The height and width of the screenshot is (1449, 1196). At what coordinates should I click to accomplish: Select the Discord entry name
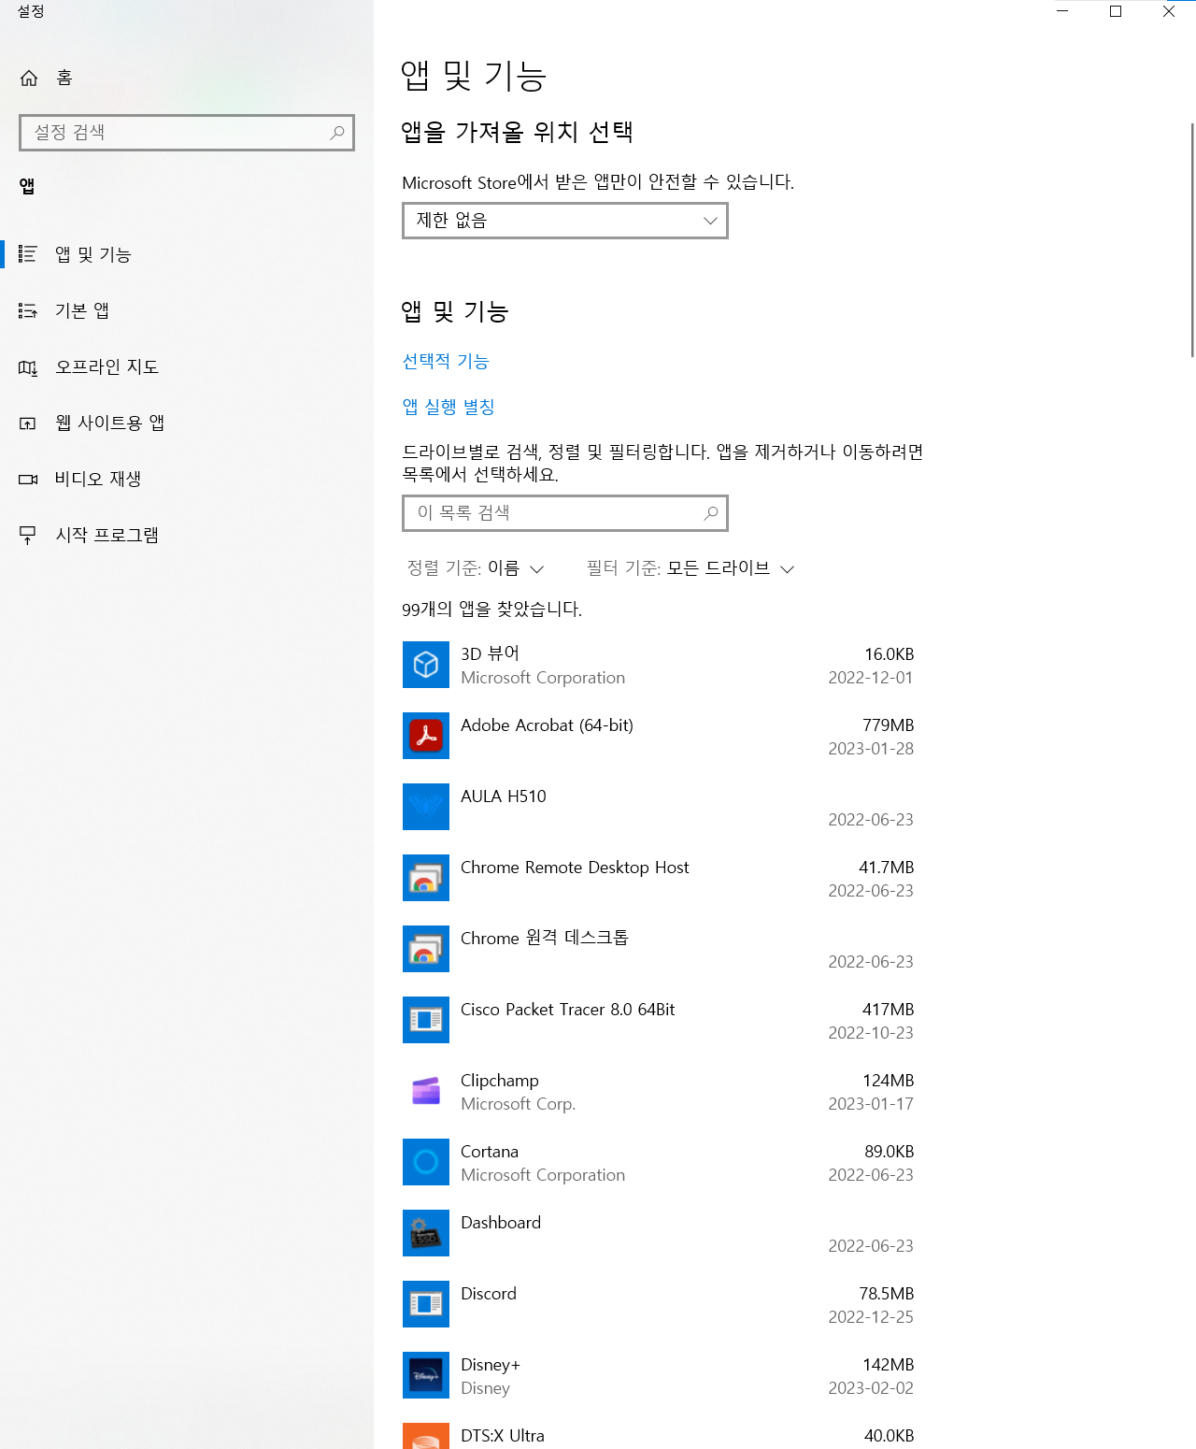tap(489, 1294)
